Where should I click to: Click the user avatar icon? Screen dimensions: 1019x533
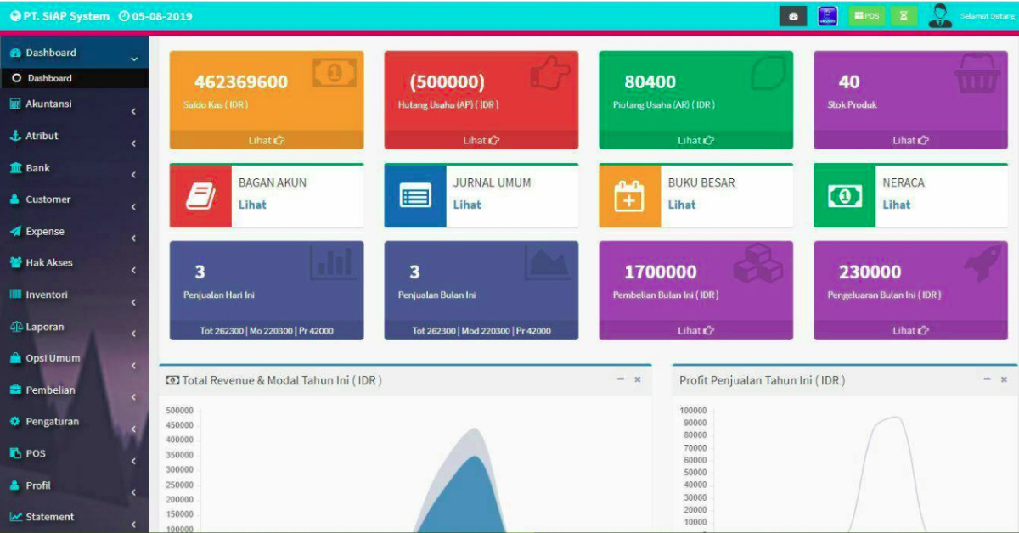tap(940, 16)
